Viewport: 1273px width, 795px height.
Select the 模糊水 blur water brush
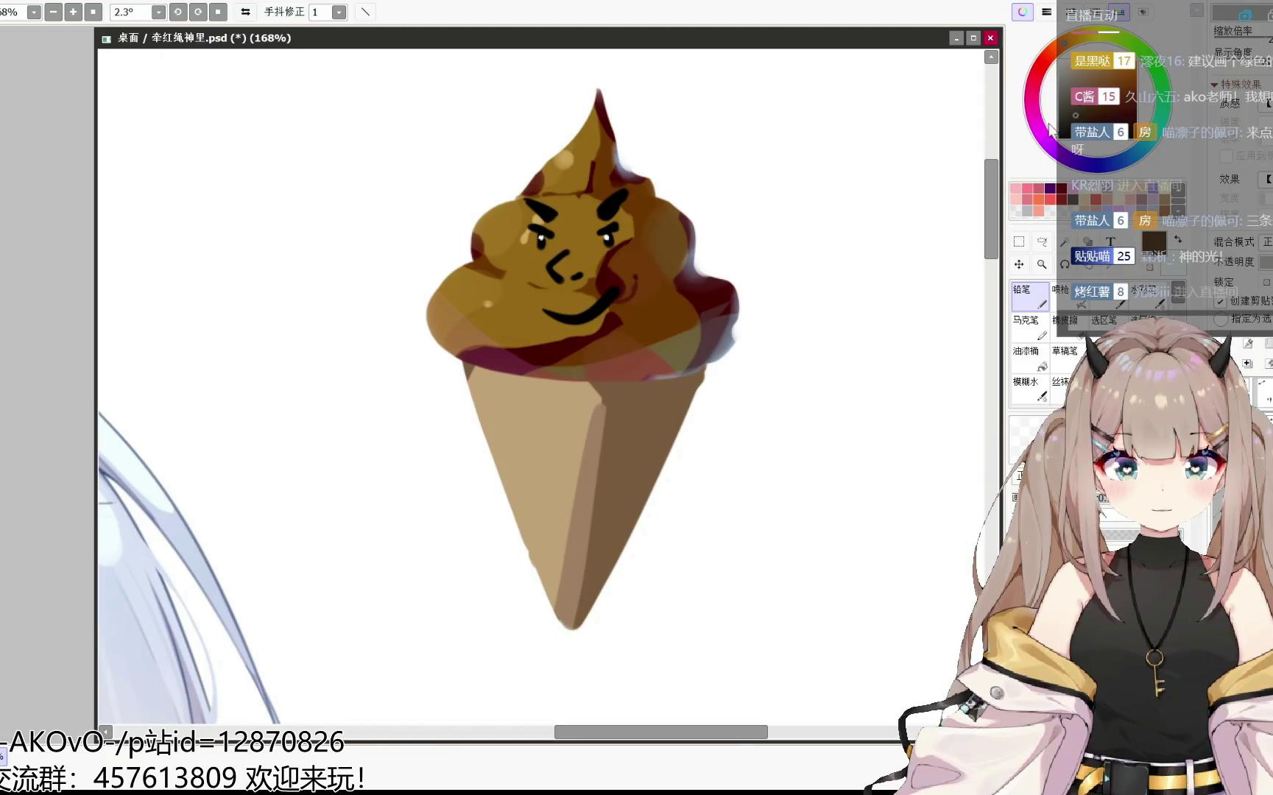tap(1030, 389)
